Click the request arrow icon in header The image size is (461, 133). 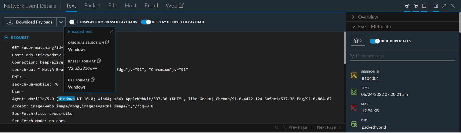[x=407, y=6]
